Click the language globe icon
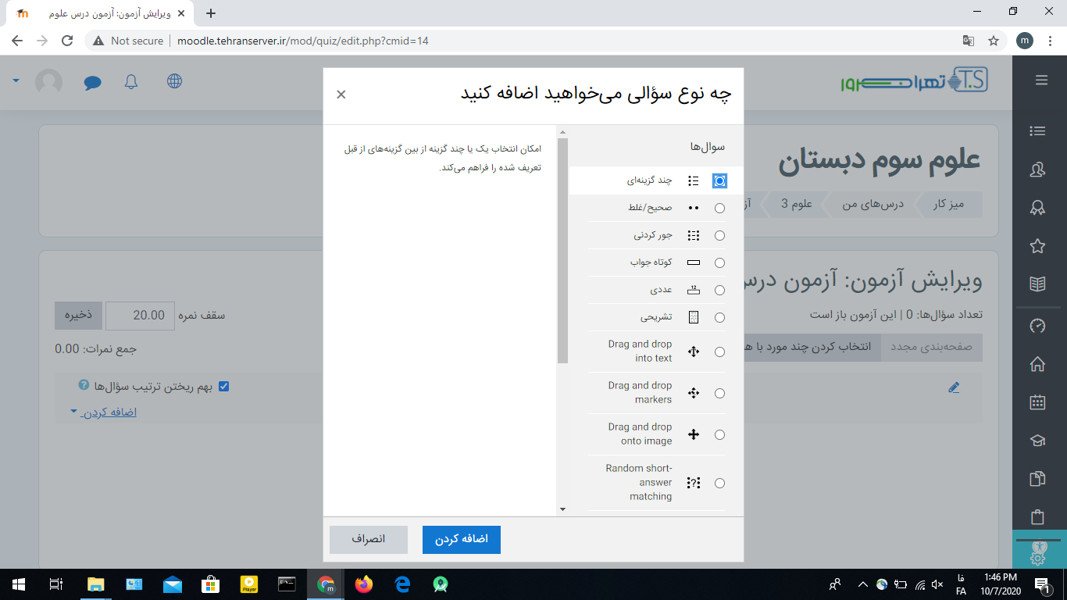 [x=174, y=81]
